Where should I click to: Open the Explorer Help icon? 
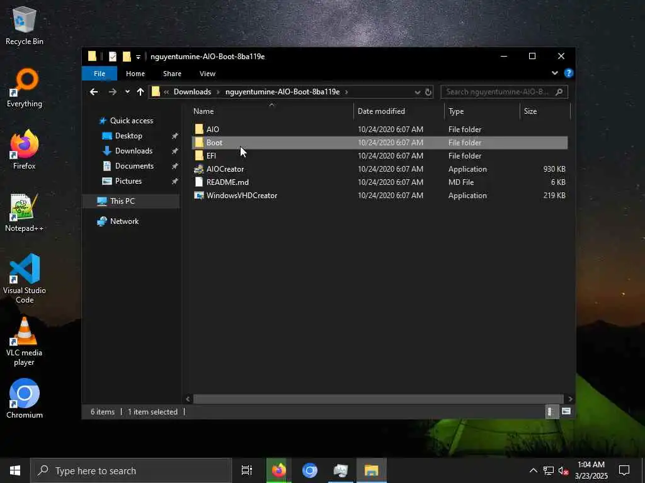click(x=569, y=73)
